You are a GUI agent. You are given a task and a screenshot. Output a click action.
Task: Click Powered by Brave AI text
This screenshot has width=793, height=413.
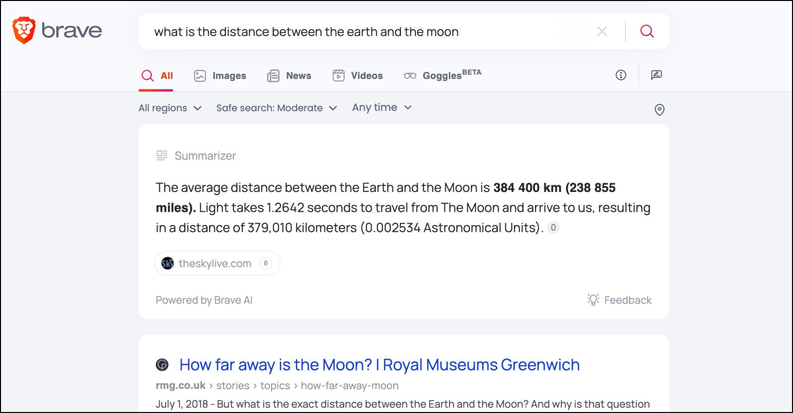(x=204, y=300)
